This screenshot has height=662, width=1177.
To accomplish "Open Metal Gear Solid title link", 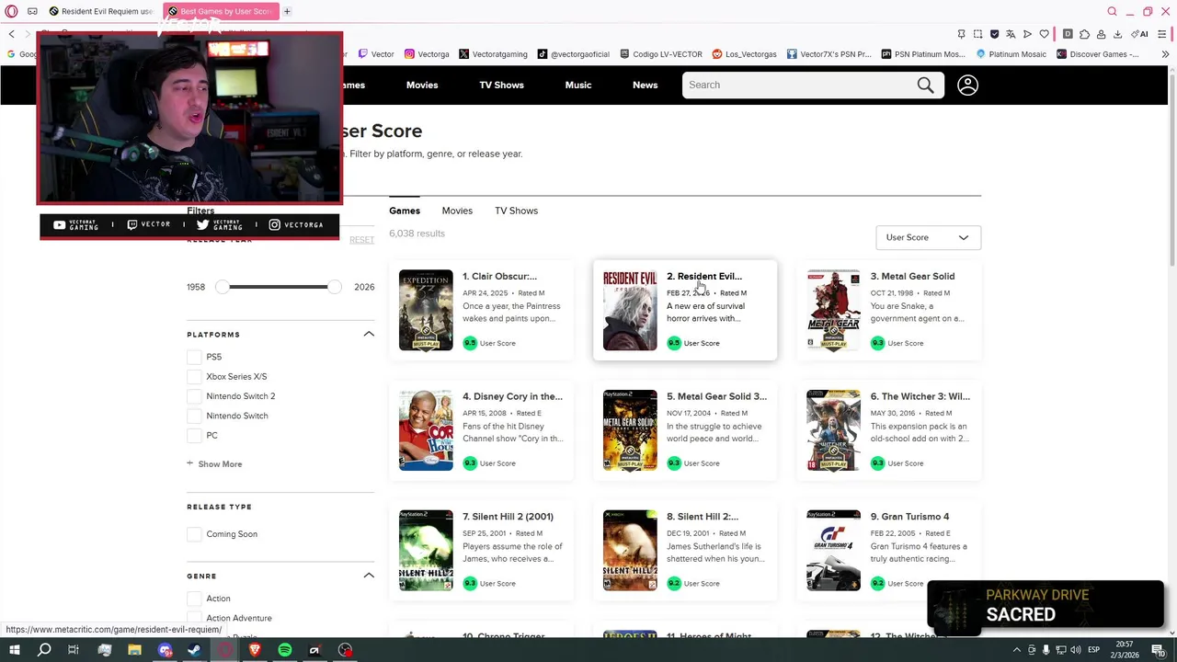I will (912, 276).
